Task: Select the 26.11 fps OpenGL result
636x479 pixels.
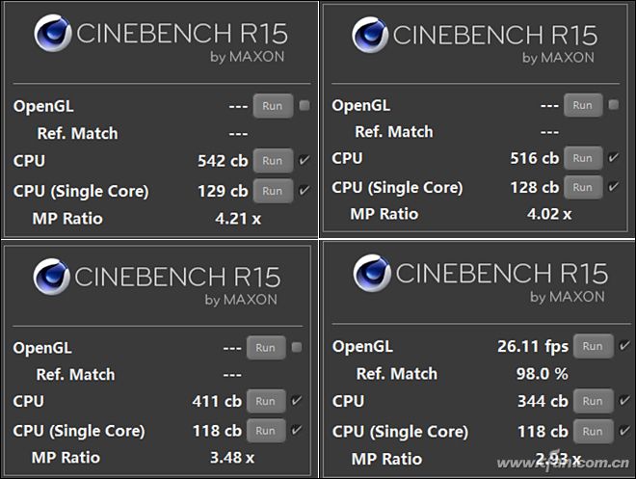Action: pyautogui.click(x=533, y=346)
